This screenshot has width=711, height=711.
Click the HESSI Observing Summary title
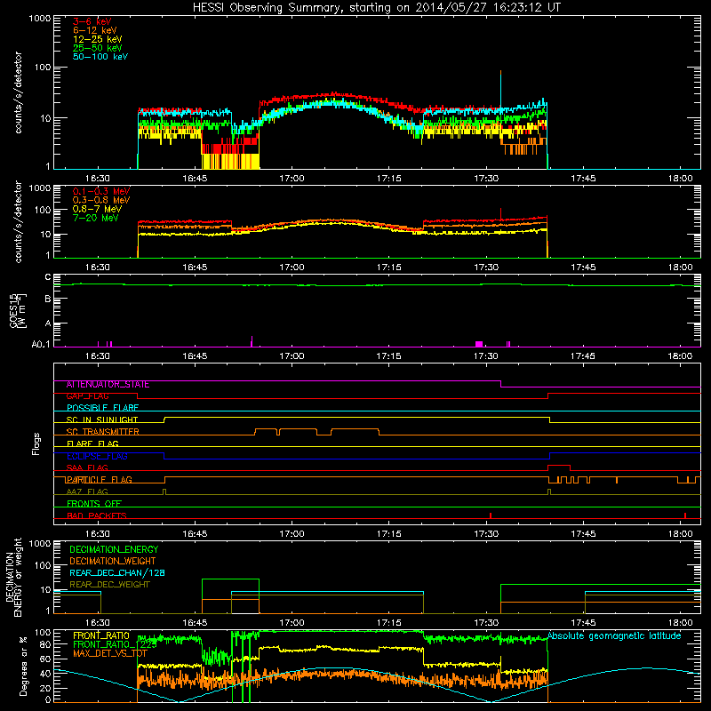(377, 7)
